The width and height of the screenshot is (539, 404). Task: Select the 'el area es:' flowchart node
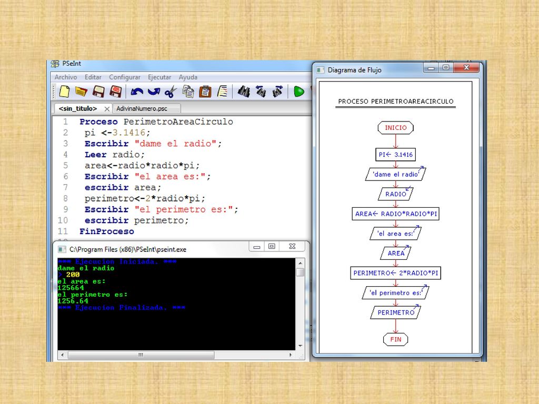[395, 234]
